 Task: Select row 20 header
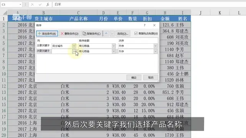coord(4,135)
